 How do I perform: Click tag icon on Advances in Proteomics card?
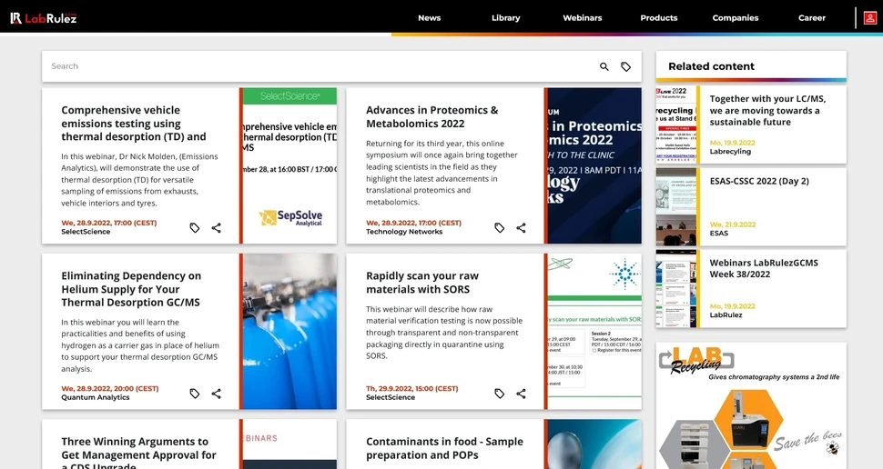[499, 228]
